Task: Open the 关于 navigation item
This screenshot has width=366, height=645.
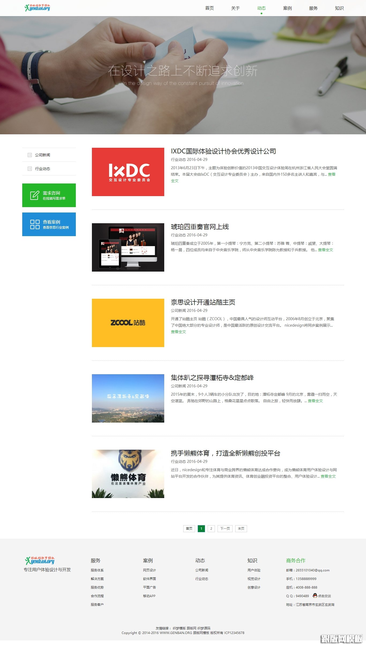Action: (x=236, y=8)
